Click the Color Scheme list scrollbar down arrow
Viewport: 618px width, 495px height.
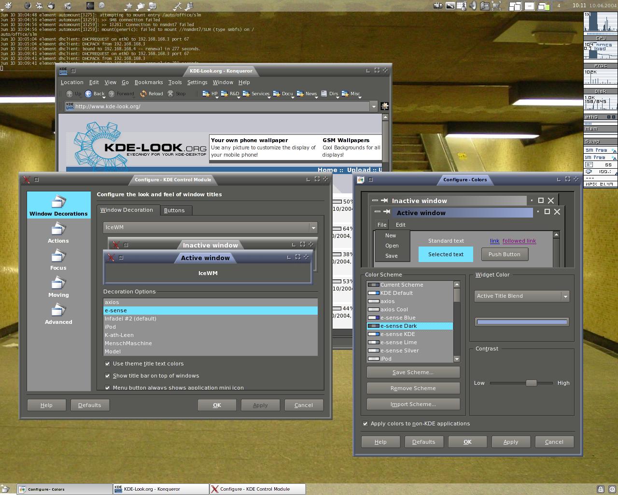pos(457,359)
